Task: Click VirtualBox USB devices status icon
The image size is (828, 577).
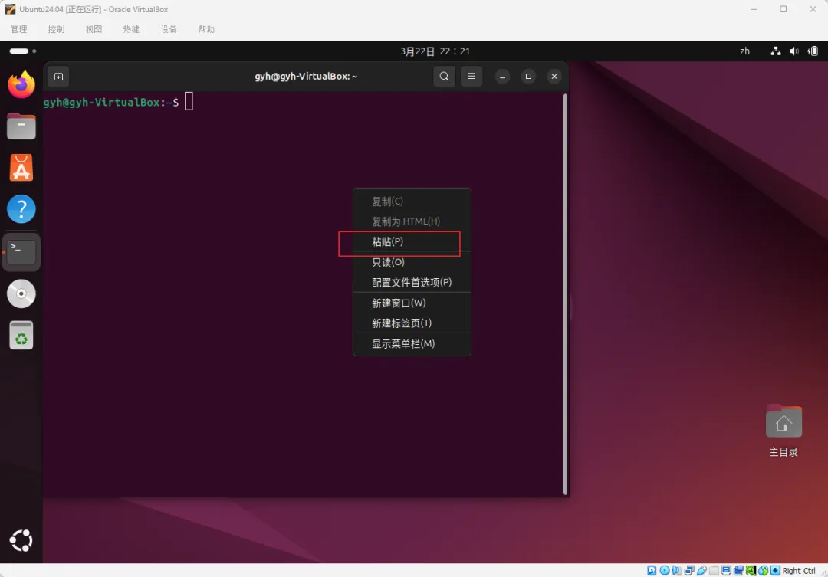Action: click(x=701, y=570)
